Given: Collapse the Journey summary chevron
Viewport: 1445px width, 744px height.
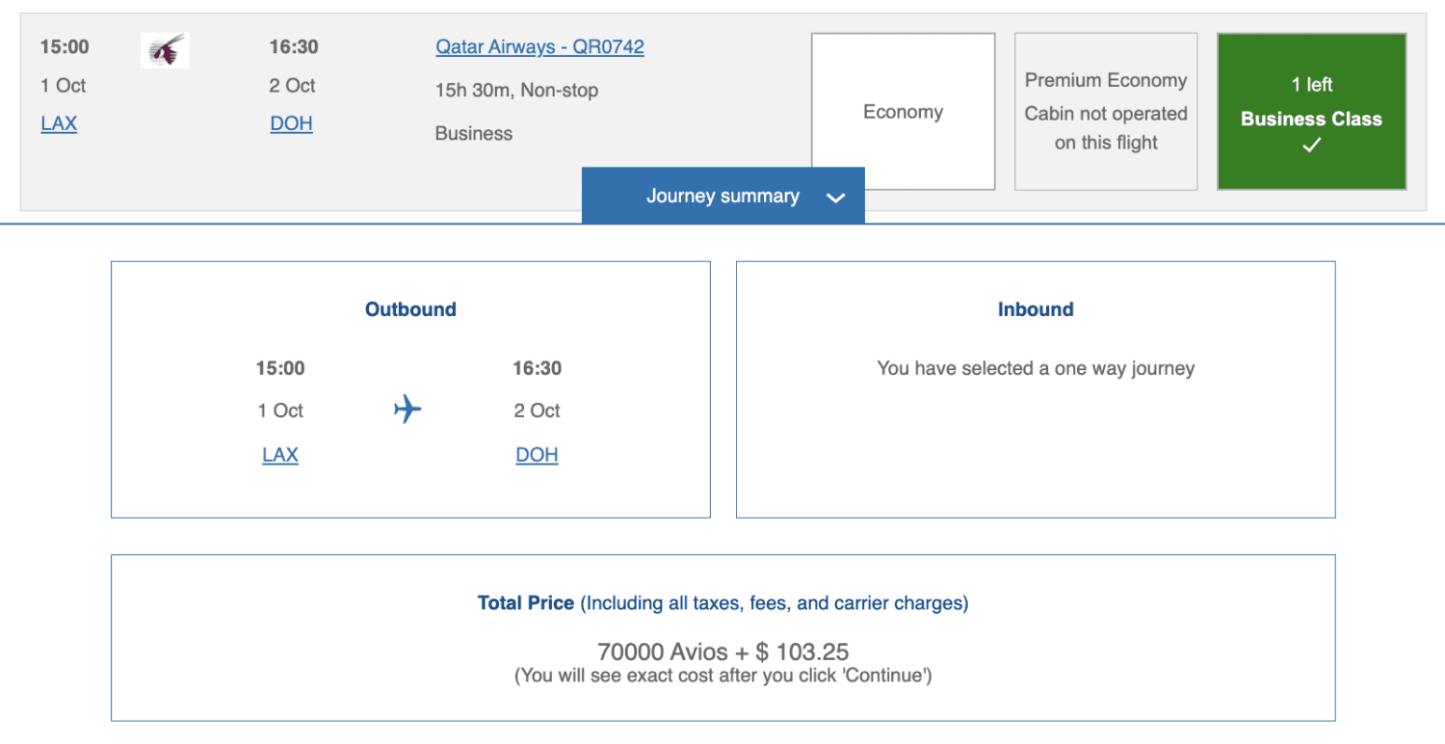Looking at the screenshot, I should [x=835, y=198].
